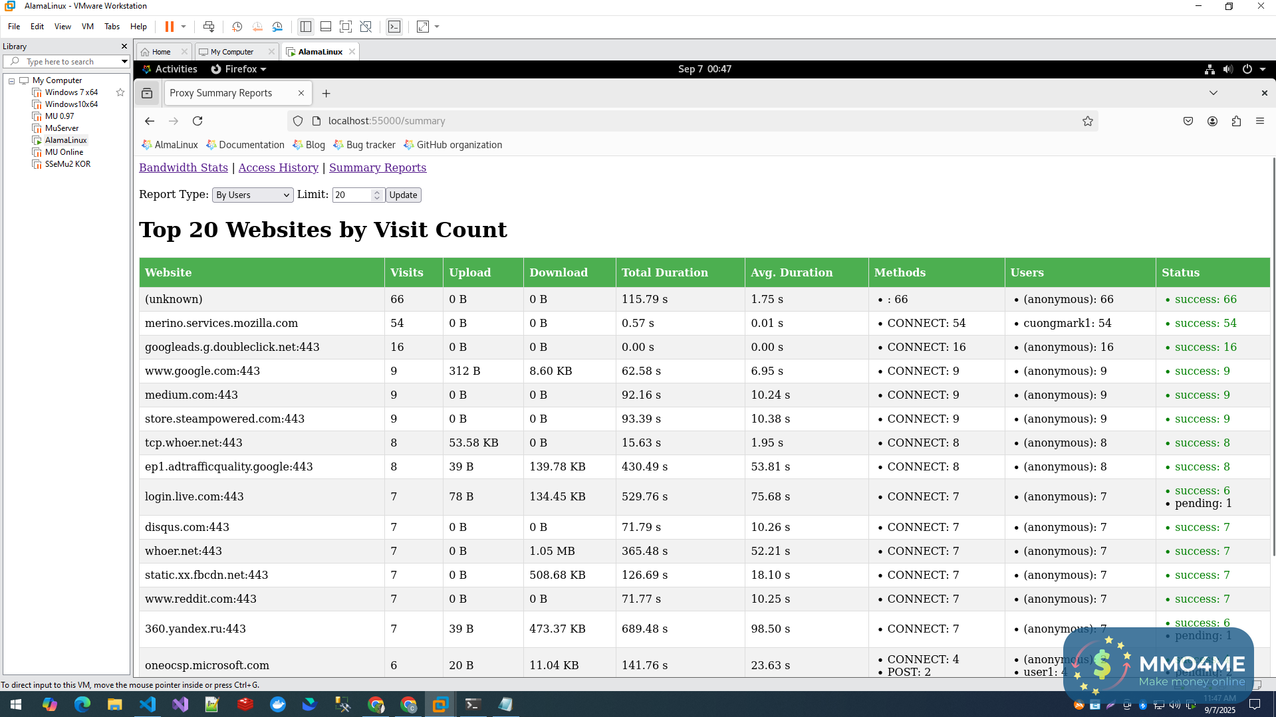1276x717 pixels.
Task: Star the Windows 7 x64 favorite
Action: point(120,92)
